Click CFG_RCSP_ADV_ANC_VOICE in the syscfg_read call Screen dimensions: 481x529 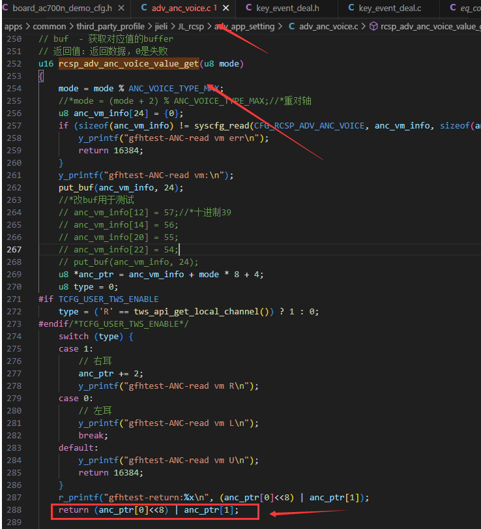click(x=309, y=125)
